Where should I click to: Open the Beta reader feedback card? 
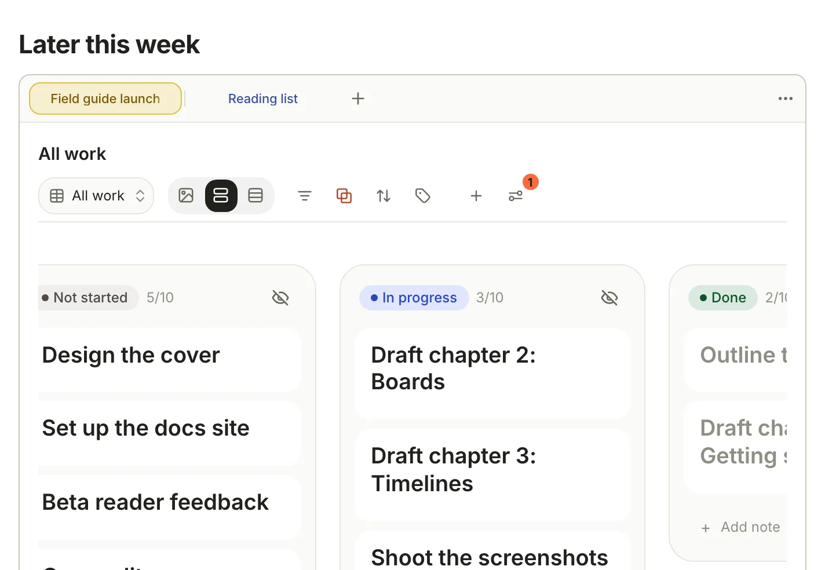click(170, 507)
